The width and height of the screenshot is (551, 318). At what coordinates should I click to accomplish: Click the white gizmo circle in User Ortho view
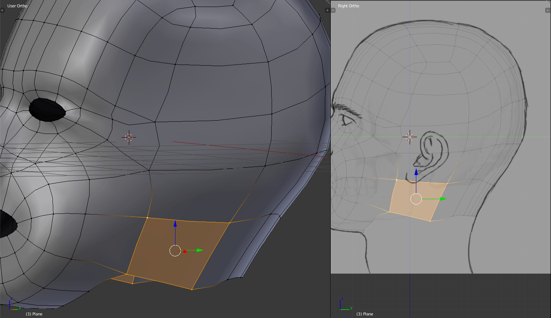(x=175, y=251)
